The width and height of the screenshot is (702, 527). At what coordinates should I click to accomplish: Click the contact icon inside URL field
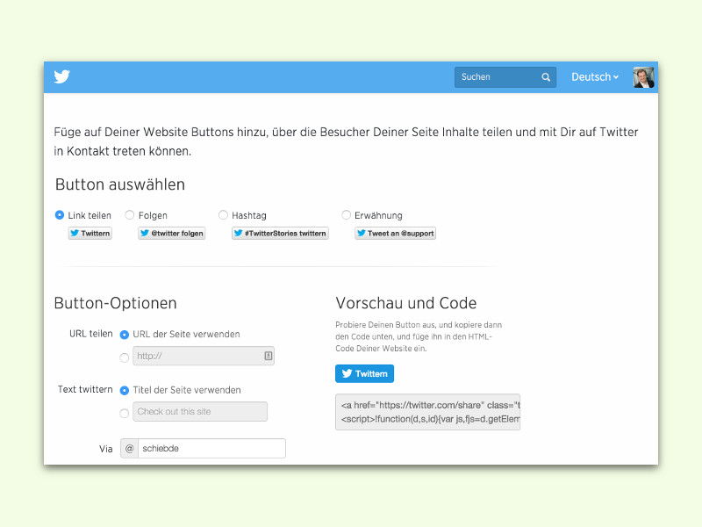click(x=269, y=356)
